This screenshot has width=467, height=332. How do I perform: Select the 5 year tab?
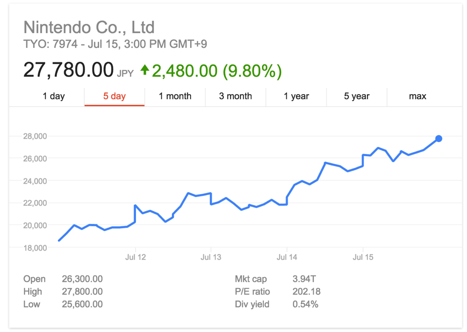coord(356,96)
